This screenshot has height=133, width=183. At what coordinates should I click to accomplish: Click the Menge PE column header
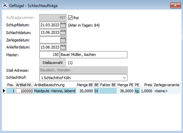(125, 85)
